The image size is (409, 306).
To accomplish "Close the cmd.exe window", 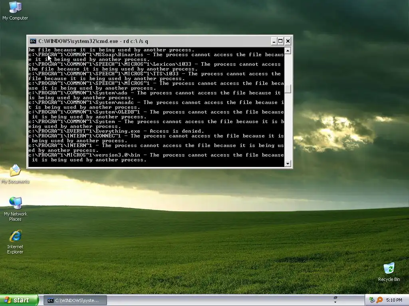I will [x=288, y=41].
